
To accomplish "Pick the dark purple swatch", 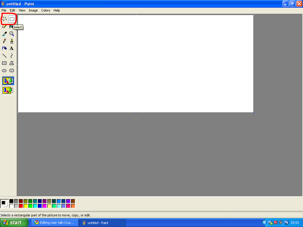I will pos(45,201).
